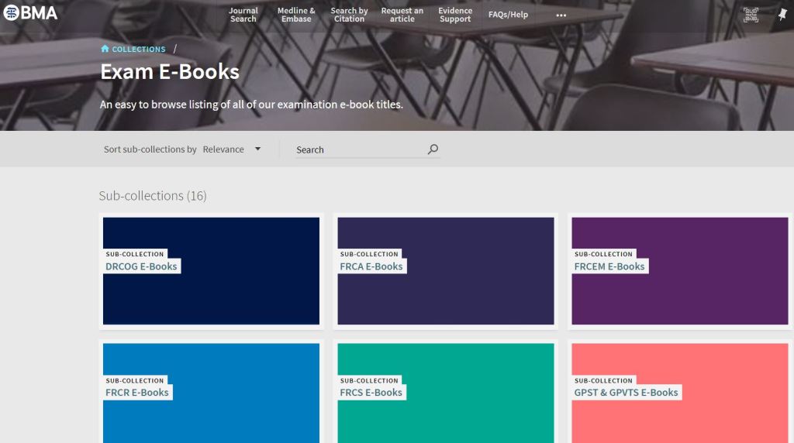Click the home icon beside Collections
Image resolution: width=794 pixels, height=443 pixels.
click(105, 49)
